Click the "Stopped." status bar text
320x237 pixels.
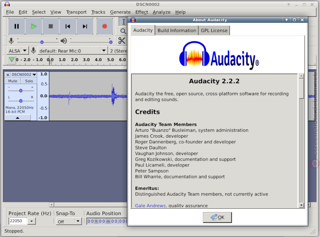[14, 231]
